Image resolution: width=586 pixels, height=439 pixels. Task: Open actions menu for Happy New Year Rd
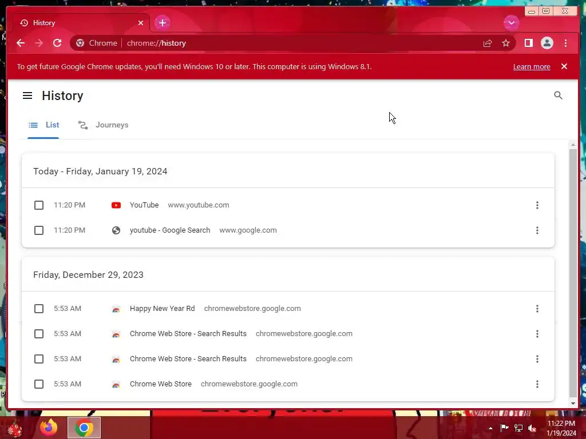537,309
